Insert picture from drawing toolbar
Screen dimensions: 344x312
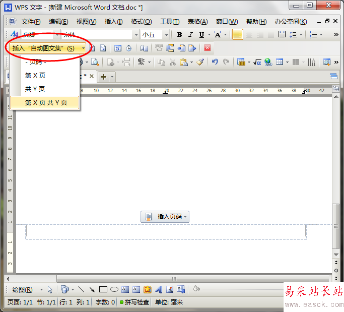170,290
